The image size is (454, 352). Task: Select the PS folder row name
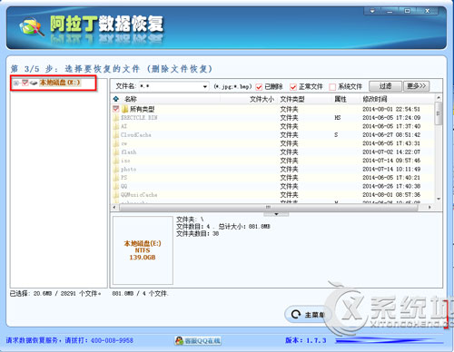[x=124, y=178]
